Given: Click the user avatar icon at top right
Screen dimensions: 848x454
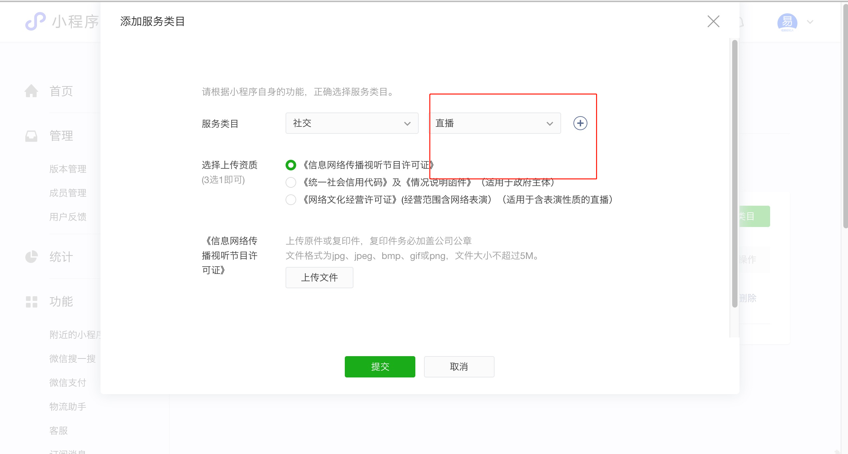Looking at the screenshot, I should click(787, 22).
